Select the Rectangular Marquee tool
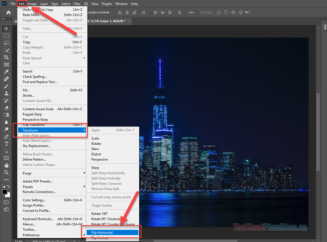The height and width of the screenshot is (242, 327). click(7, 36)
